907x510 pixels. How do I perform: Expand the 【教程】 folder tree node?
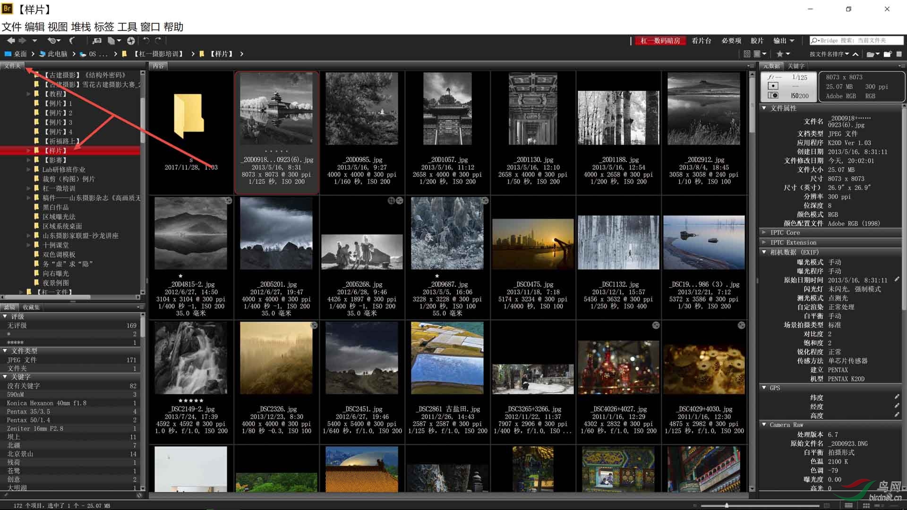(28, 94)
